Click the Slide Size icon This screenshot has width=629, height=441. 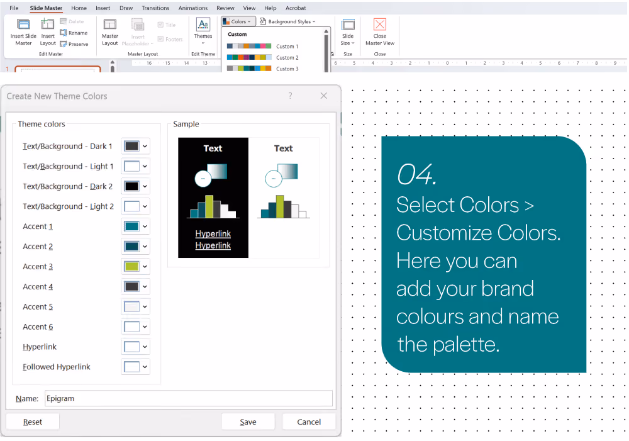(x=348, y=25)
